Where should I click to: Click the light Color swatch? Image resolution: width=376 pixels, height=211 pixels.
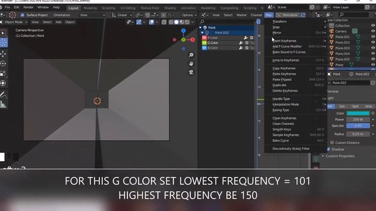click(358, 113)
